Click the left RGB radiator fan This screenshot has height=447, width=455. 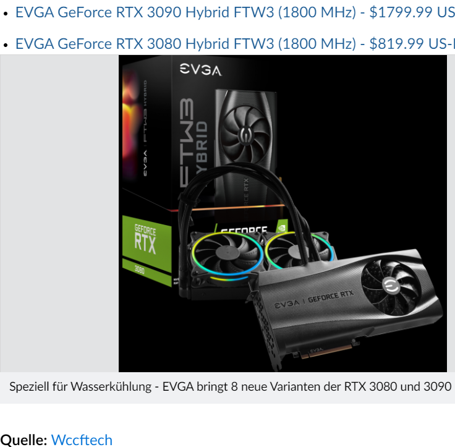(x=228, y=255)
